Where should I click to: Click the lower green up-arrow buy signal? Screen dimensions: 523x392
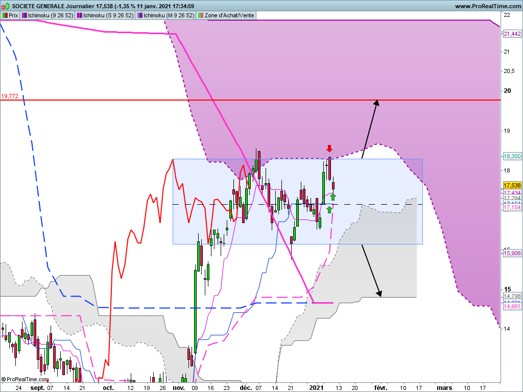(329, 209)
